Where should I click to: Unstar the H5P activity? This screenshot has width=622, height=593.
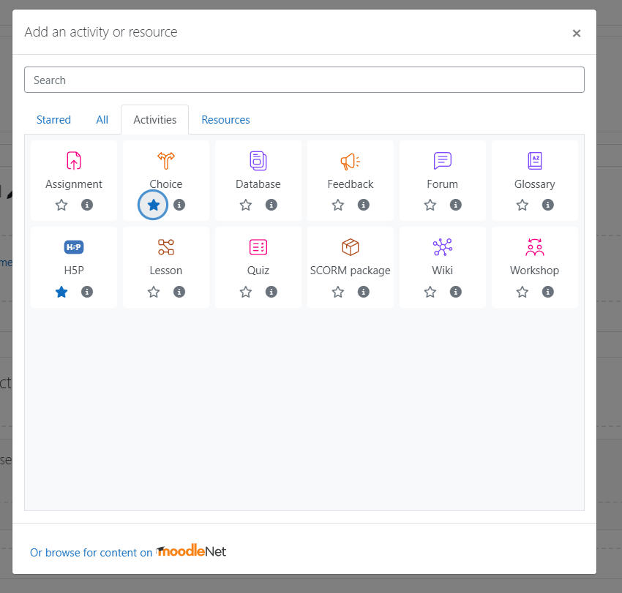coord(61,292)
